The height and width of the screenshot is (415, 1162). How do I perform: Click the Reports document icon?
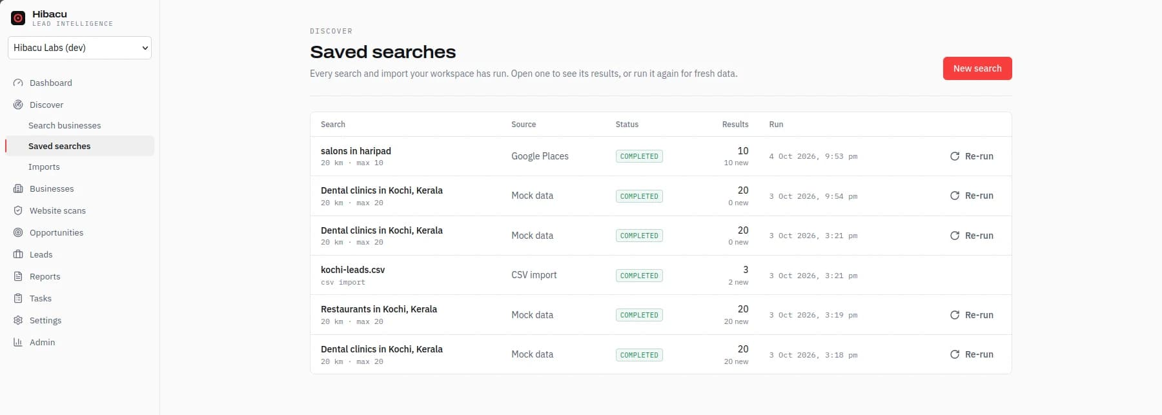[18, 276]
